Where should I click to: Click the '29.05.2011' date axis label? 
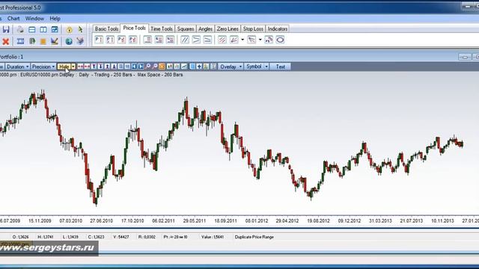click(x=195, y=220)
